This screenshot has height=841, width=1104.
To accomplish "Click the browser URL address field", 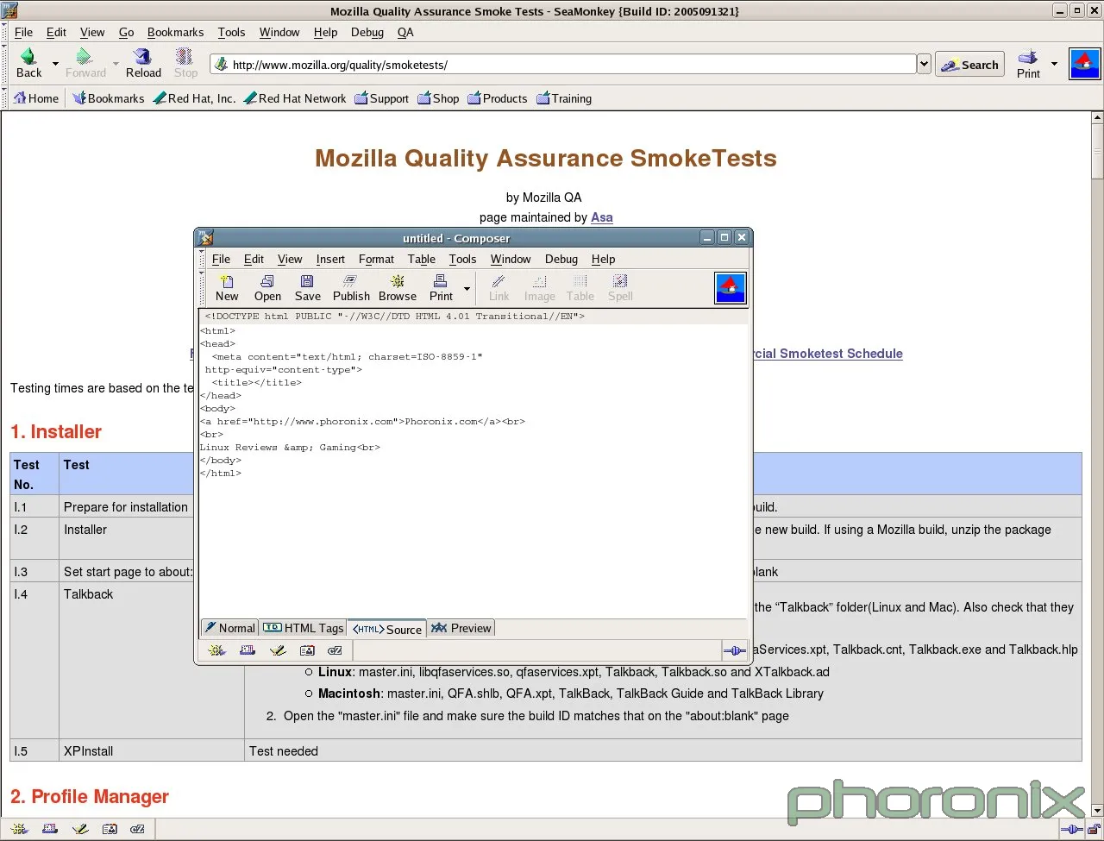I will coord(569,65).
